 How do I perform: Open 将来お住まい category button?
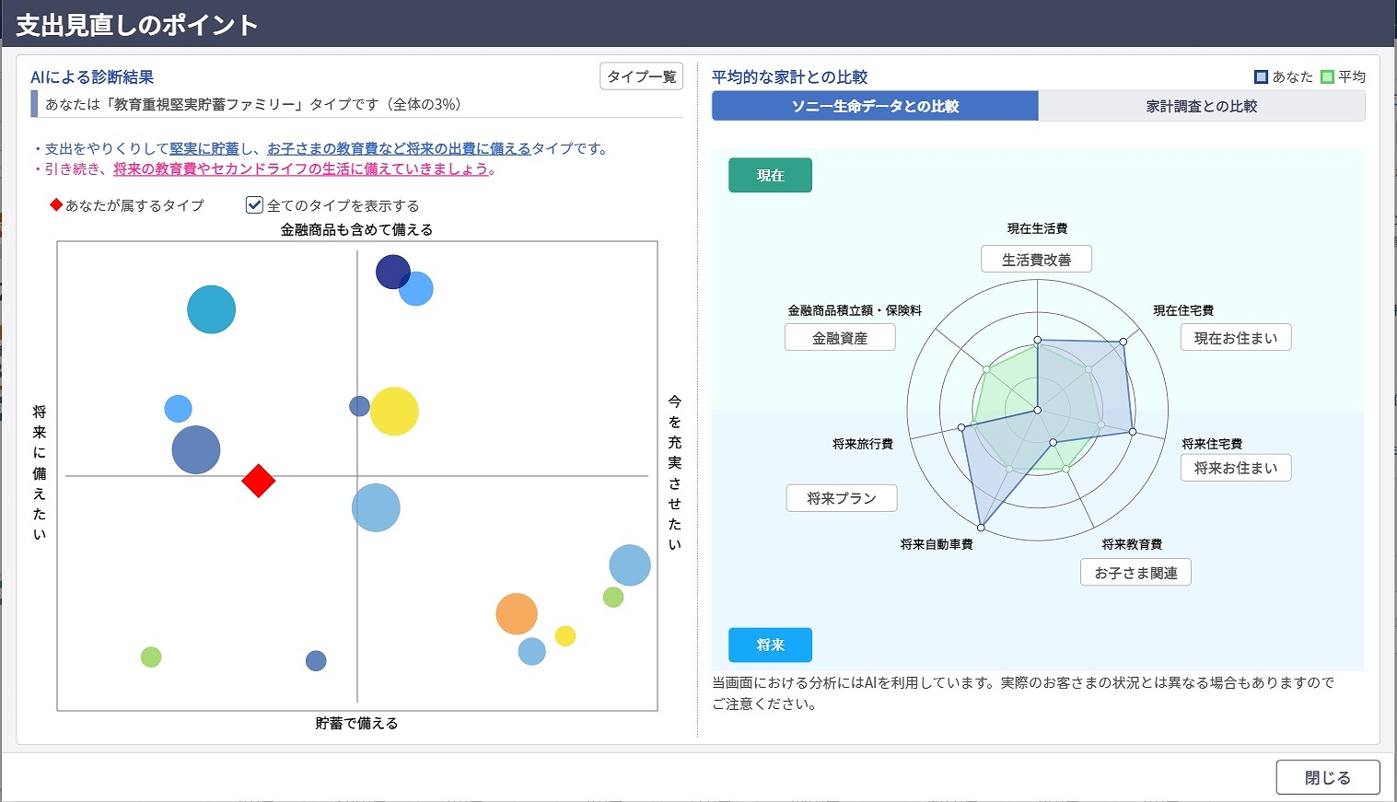[x=1236, y=468]
